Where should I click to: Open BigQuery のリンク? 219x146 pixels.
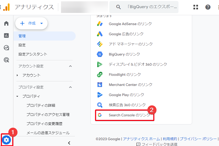click(x=124, y=54)
